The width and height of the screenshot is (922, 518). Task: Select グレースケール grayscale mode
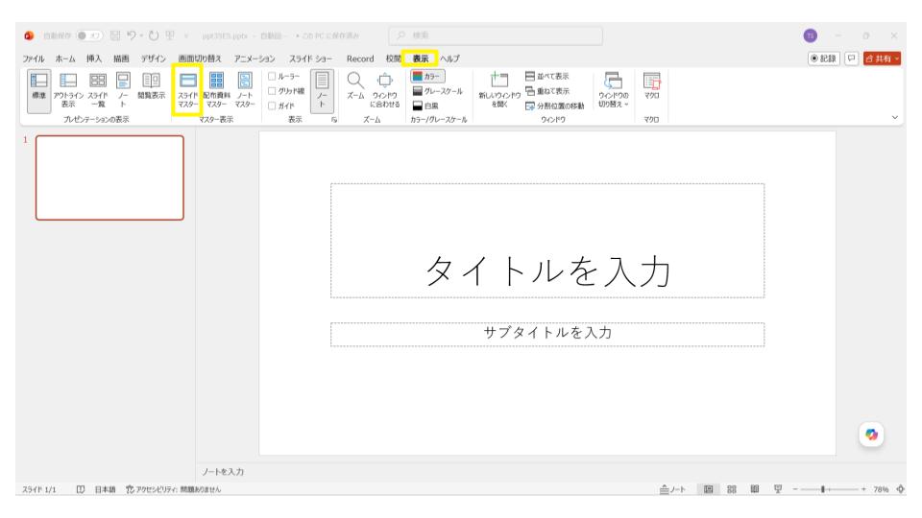(438, 91)
